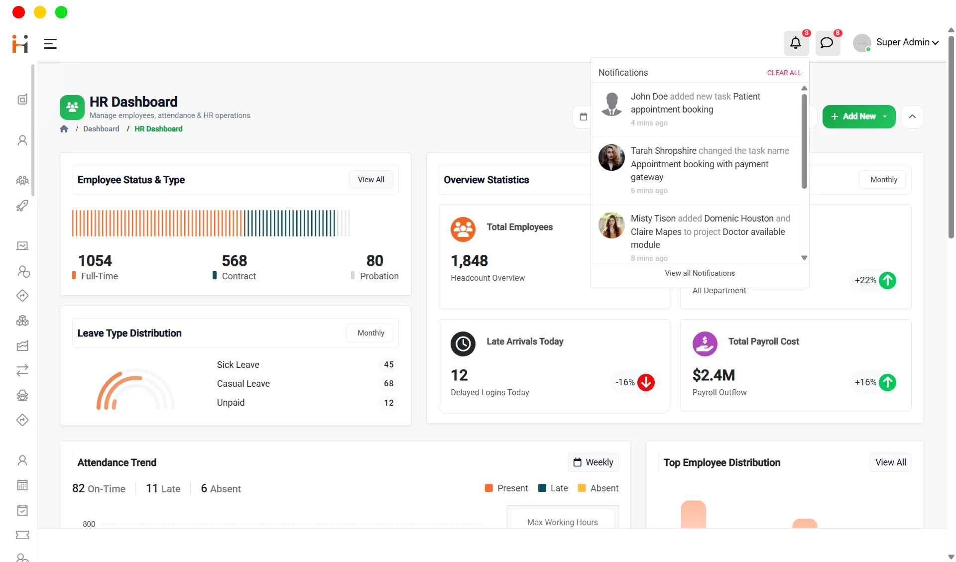Open the transfer arrows sidebar icon

(x=22, y=370)
